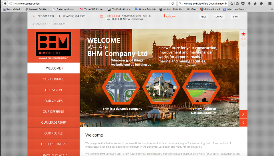Open the Yahoo blog bookmark
Screen dimensions: 274x156
pyautogui.click(x=92, y=9)
